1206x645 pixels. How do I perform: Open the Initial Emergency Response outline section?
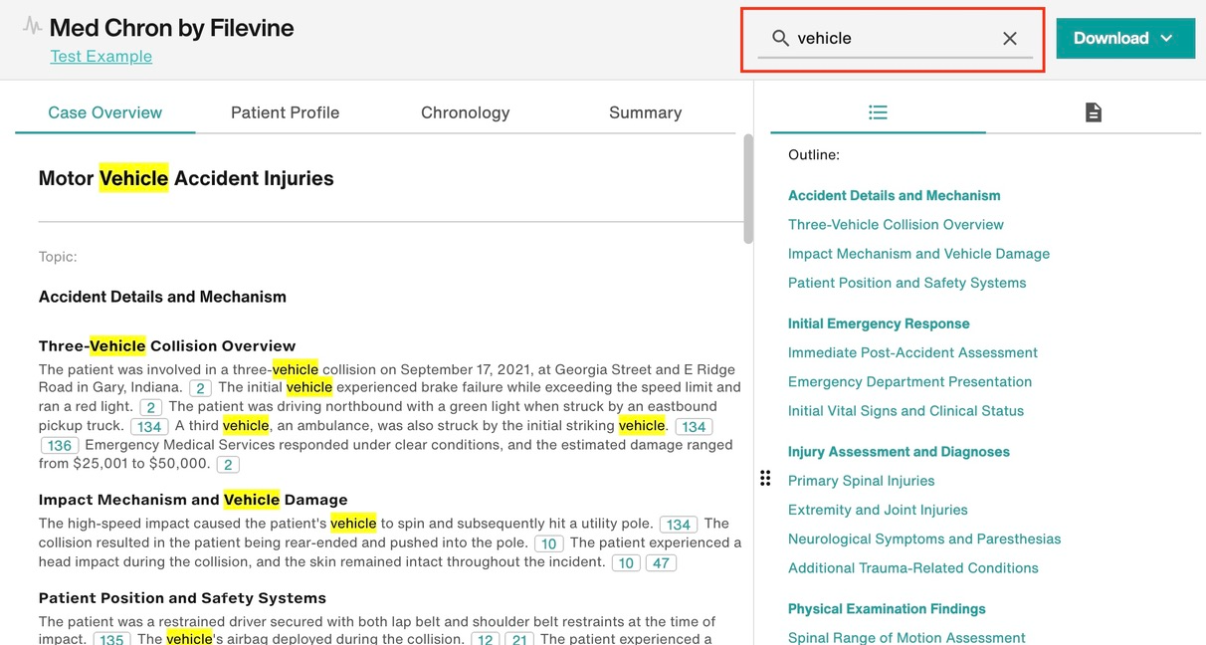point(879,322)
